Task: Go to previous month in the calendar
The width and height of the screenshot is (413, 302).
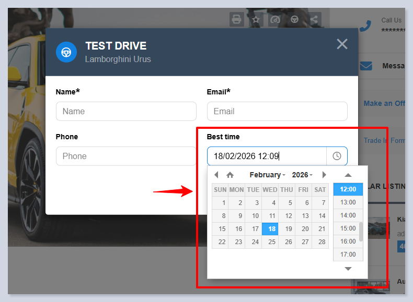Action: pyautogui.click(x=216, y=175)
